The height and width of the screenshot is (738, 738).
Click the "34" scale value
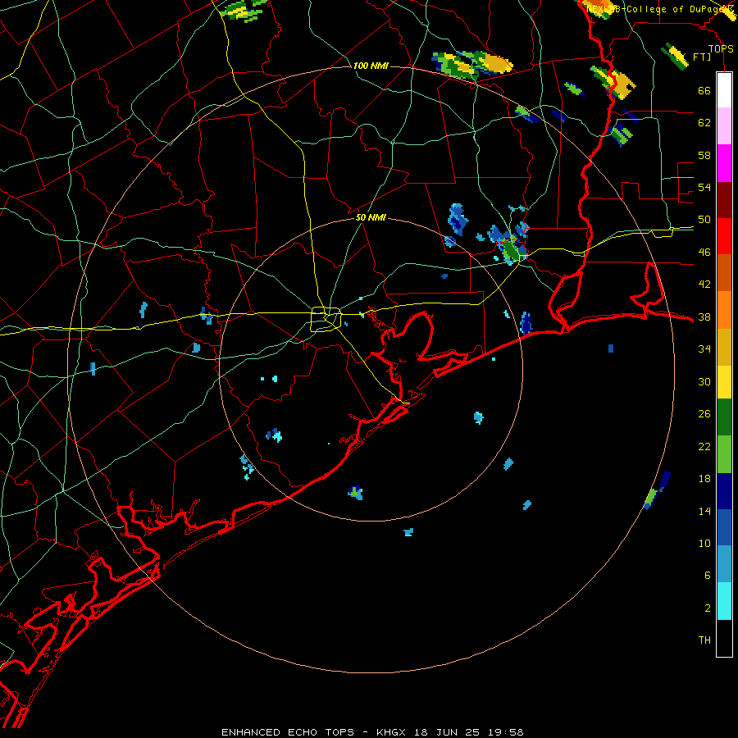[704, 349]
